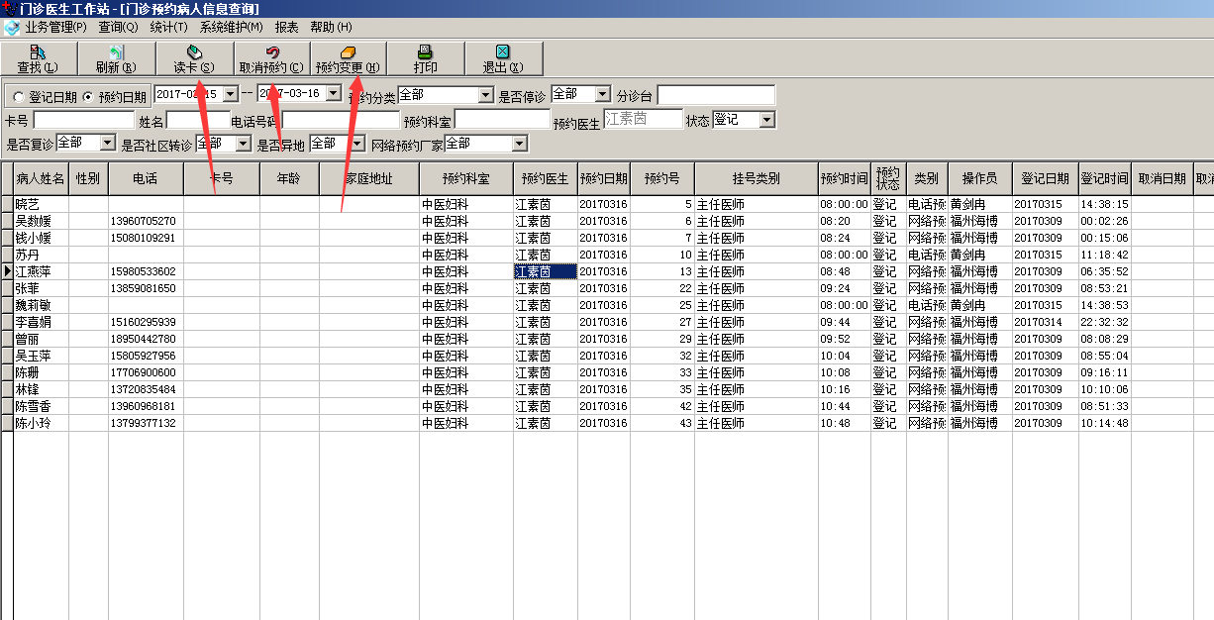Click phone number 15080109291
This screenshot has width=1214, height=620.
144,238
